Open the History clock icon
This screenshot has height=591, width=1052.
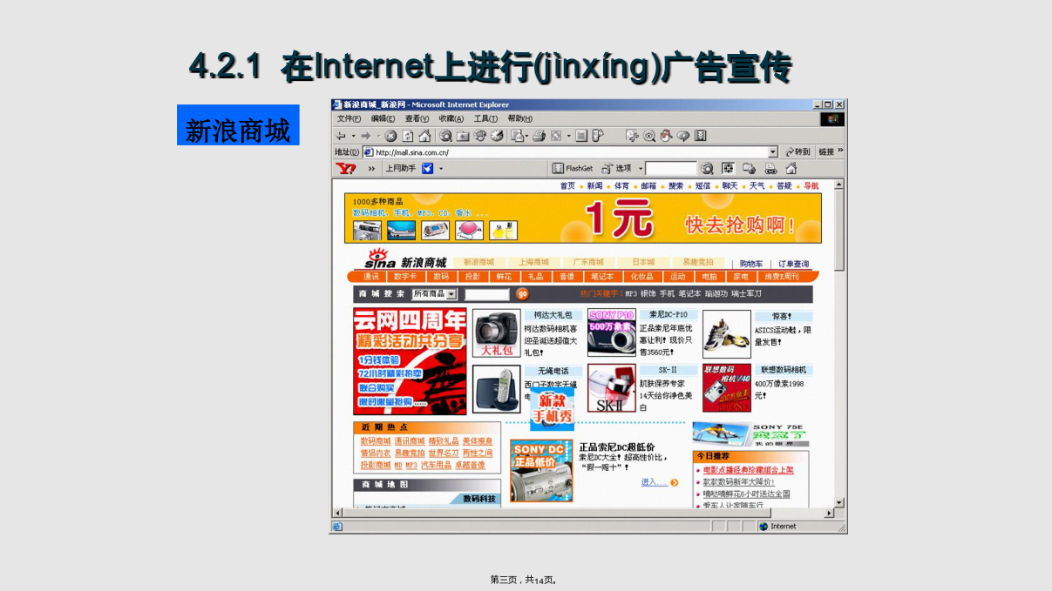497,136
